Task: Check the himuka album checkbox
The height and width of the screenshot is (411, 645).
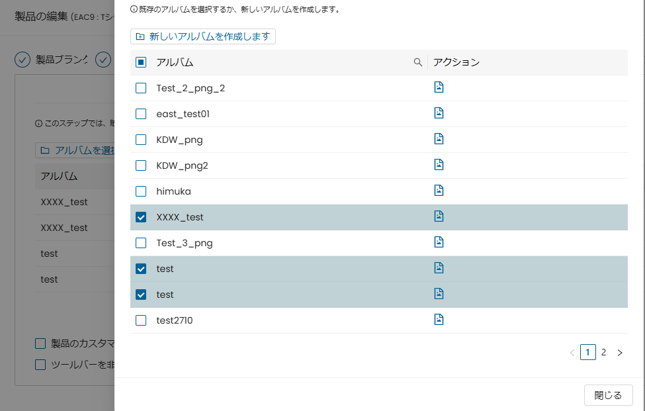Action: tap(141, 191)
